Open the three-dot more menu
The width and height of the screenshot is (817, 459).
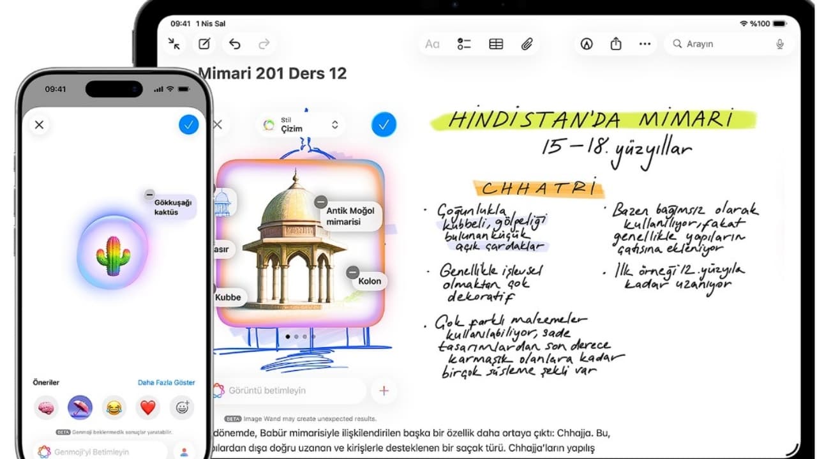point(645,44)
